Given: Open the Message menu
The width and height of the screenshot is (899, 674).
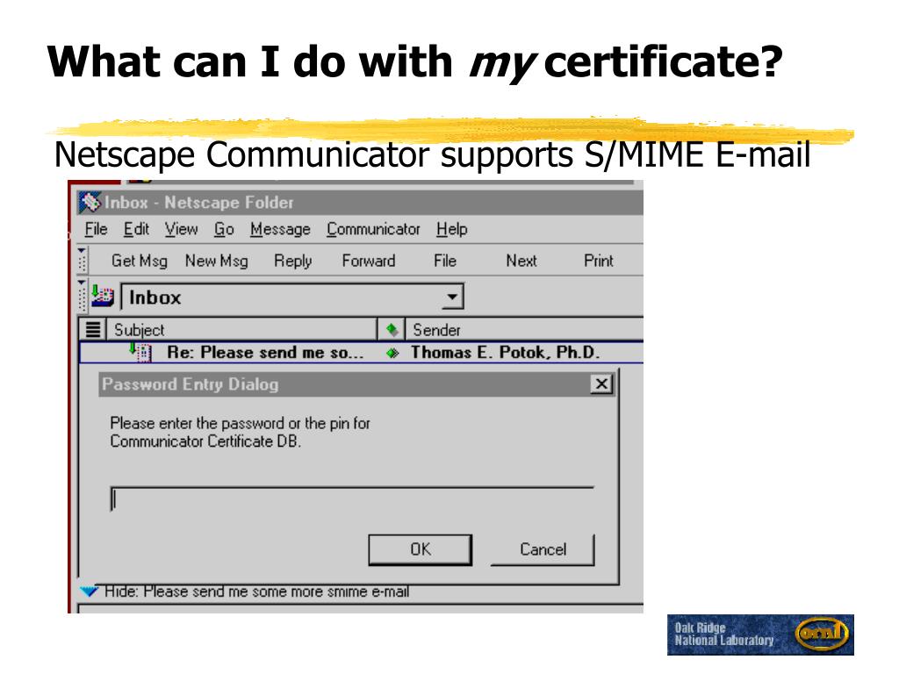Looking at the screenshot, I should 280,229.
